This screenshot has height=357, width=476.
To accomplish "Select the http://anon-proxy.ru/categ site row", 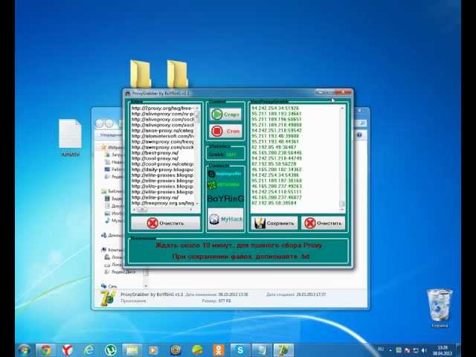I will [x=162, y=131].
